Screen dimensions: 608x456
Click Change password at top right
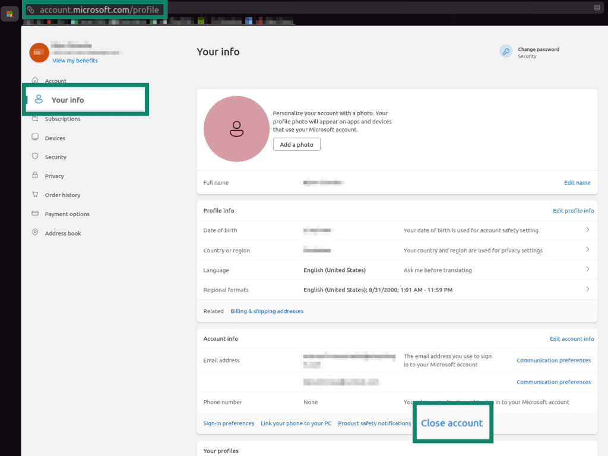pyautogui.click(x=538, y=49)
